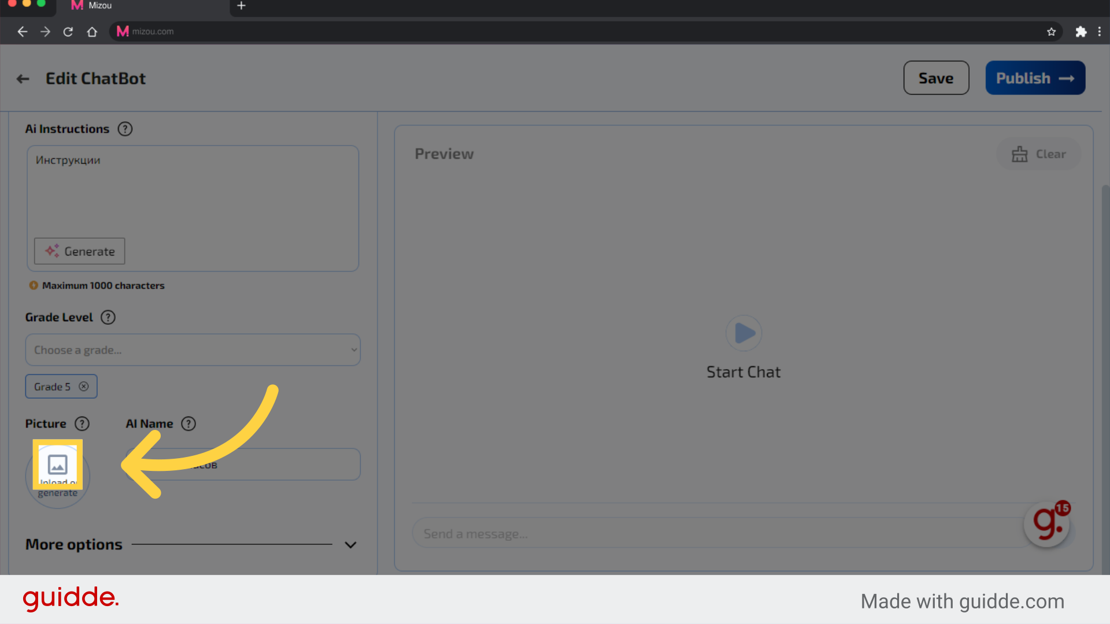This screenshot has width=1110, height=624.
Task: Click the back navigation arrow icon
Action: point(23,77)
